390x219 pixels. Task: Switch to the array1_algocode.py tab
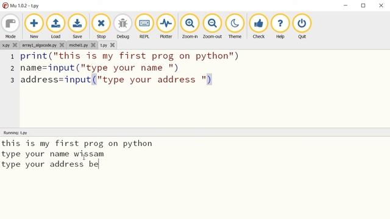(39, 45)
